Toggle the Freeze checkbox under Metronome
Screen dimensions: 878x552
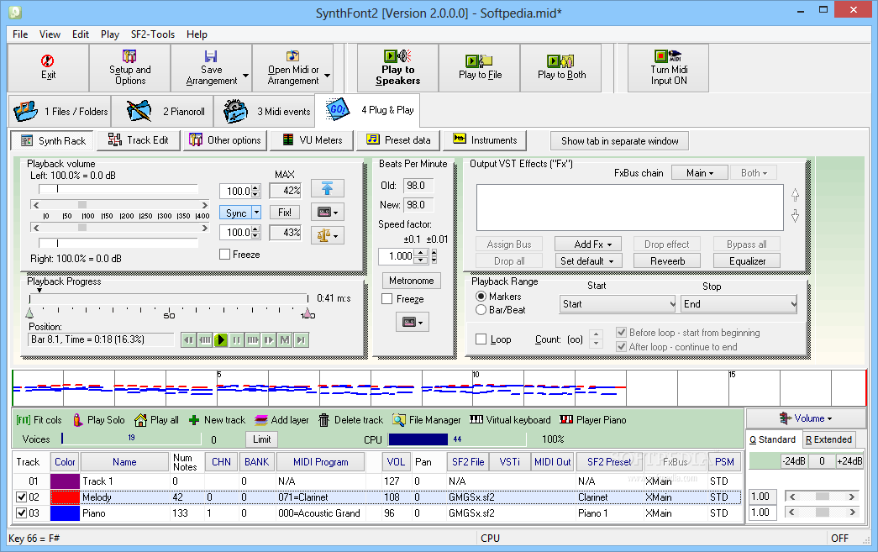coord(387,299)
